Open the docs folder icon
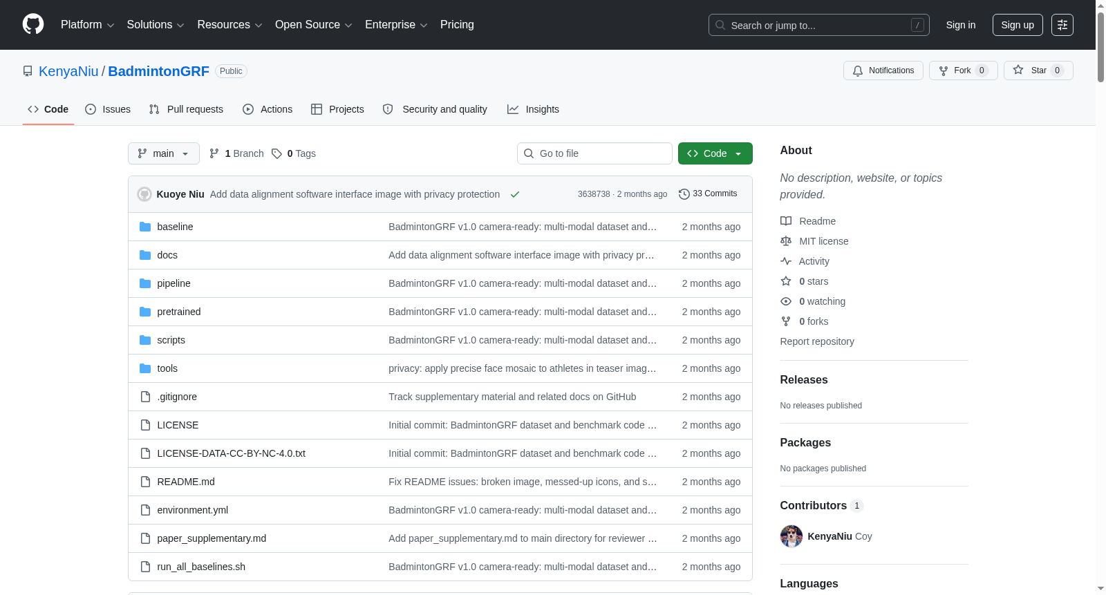The height and width of the screenshot is (595, 1106). (145, 255)
